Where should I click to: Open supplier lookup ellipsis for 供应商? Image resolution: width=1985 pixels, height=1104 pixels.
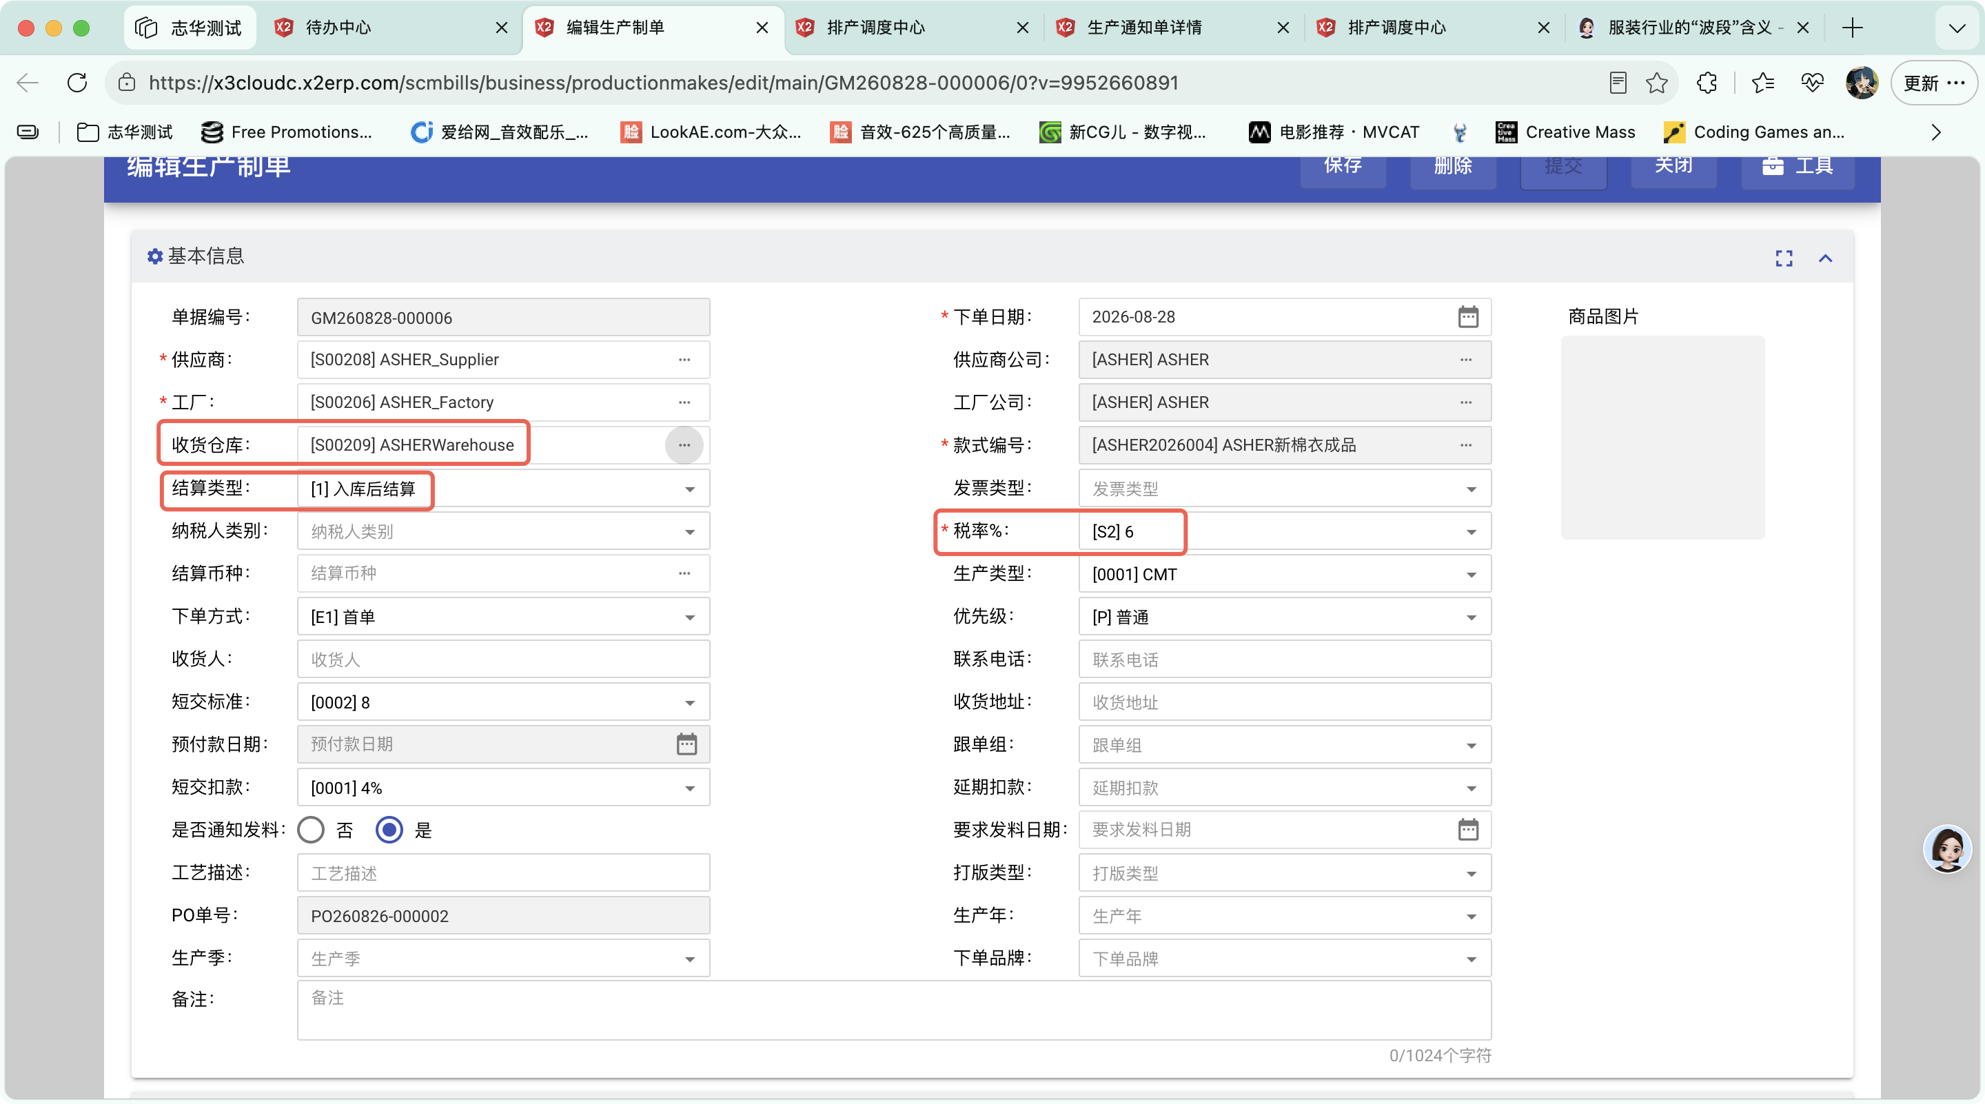(x=684, y=360)
